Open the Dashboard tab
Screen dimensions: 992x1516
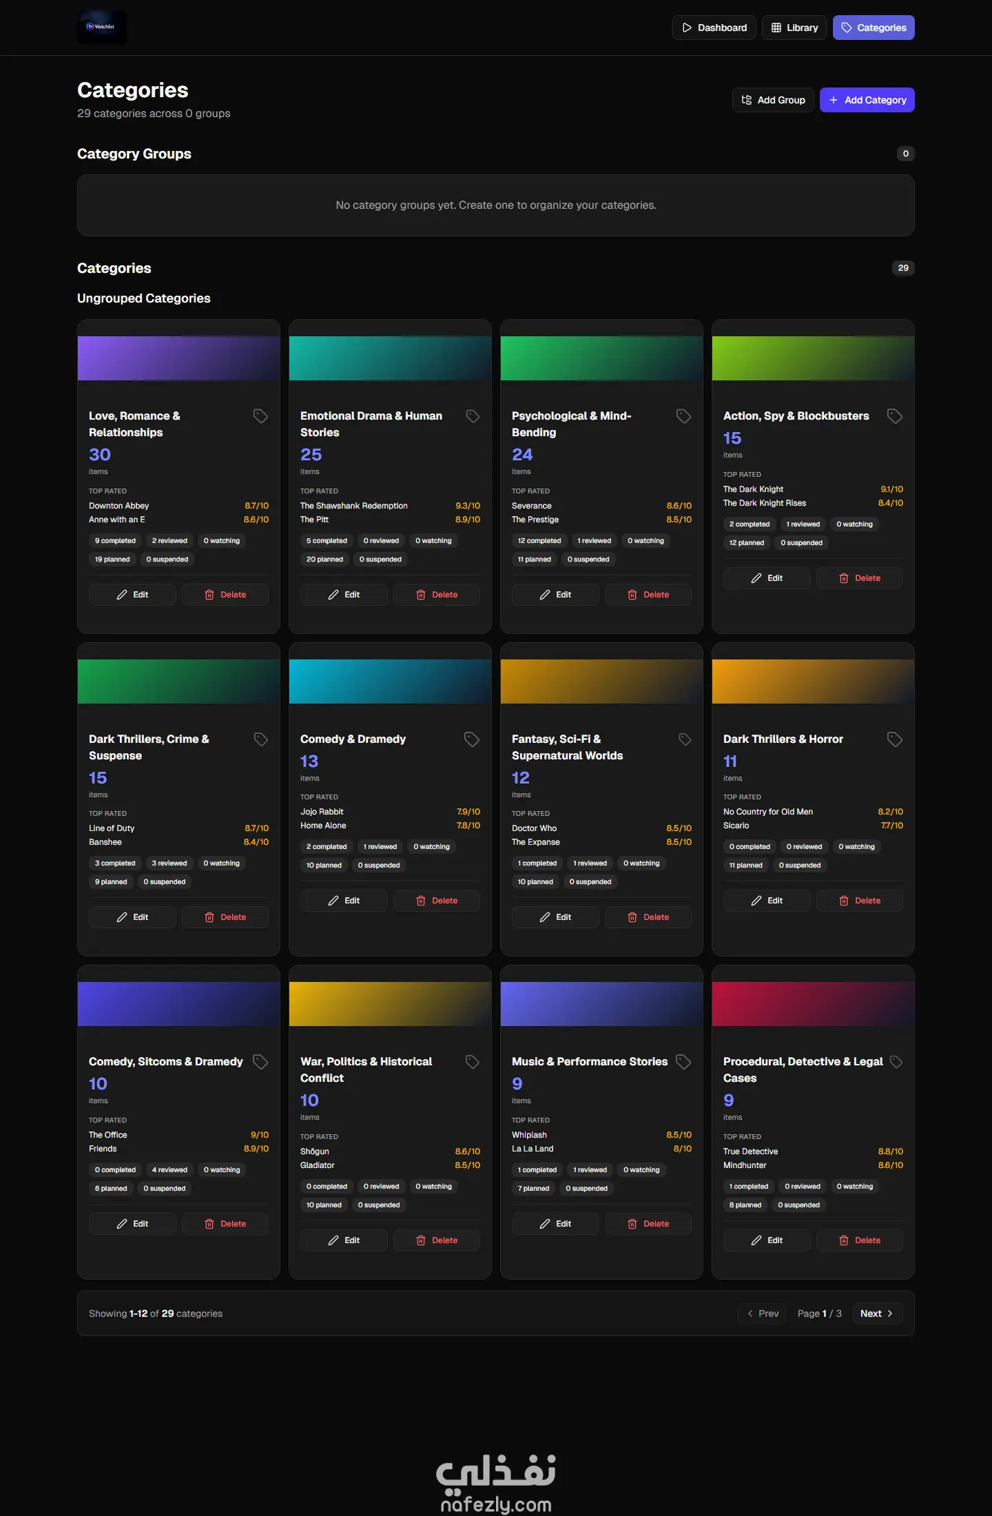(x=714, y=28)
